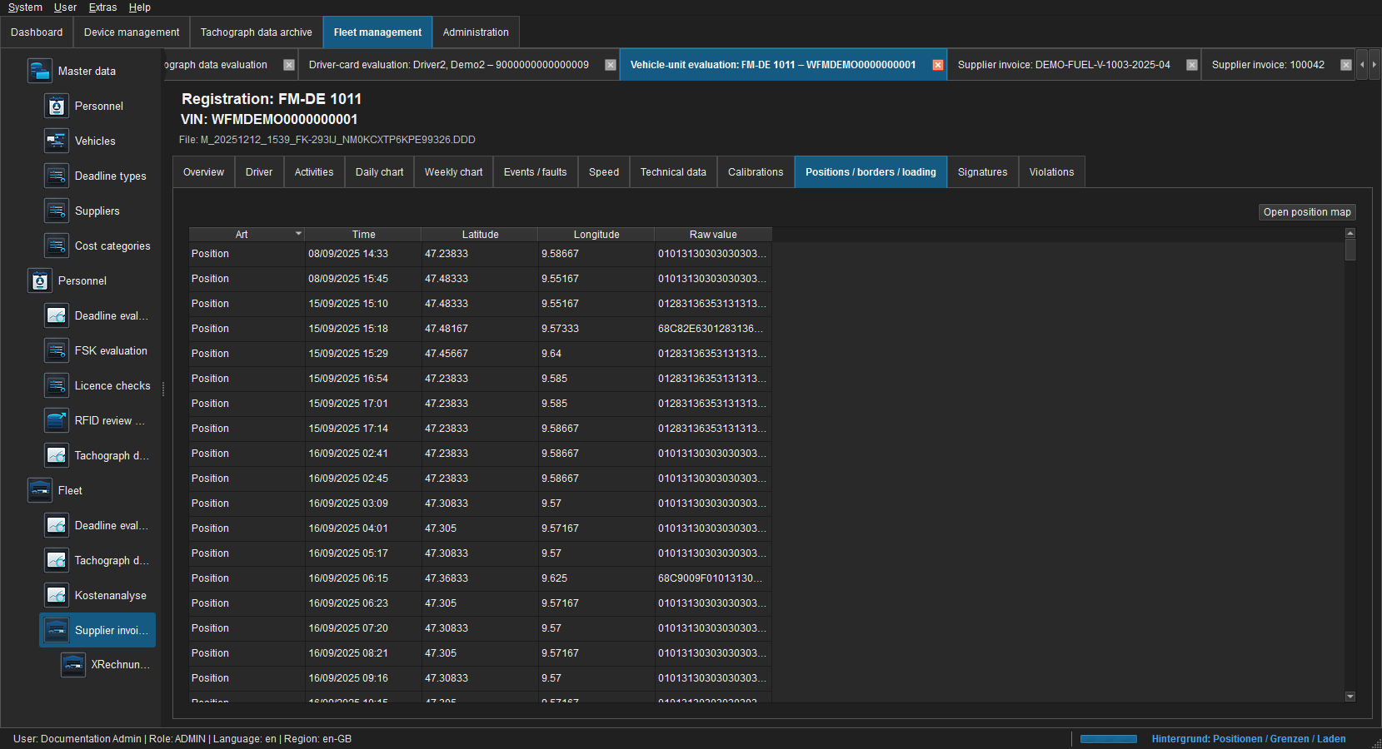
Task: Select the Licence checks icon
Action: [56, 385]
